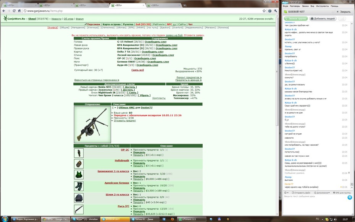The image size is (355, 222).
Task: Click Отозвать предмет link
Action: 125,120
